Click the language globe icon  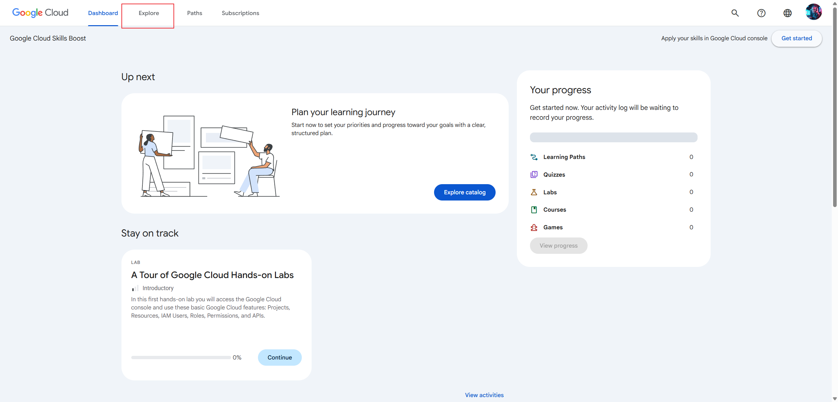tap(788, 13)
